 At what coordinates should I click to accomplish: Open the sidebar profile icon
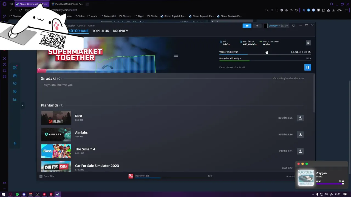coord(15,91)
